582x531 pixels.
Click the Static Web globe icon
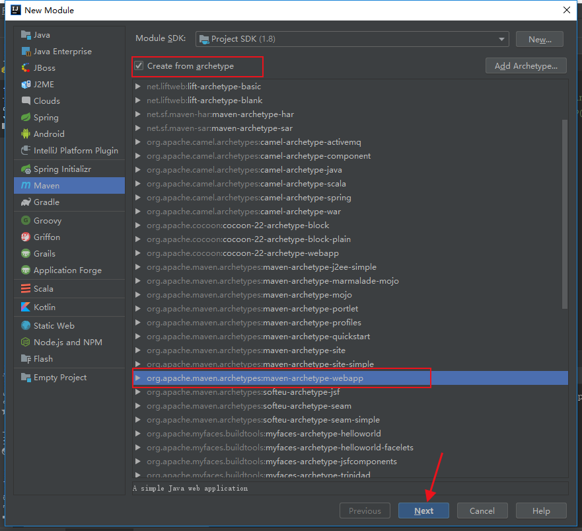coord(26,325)
